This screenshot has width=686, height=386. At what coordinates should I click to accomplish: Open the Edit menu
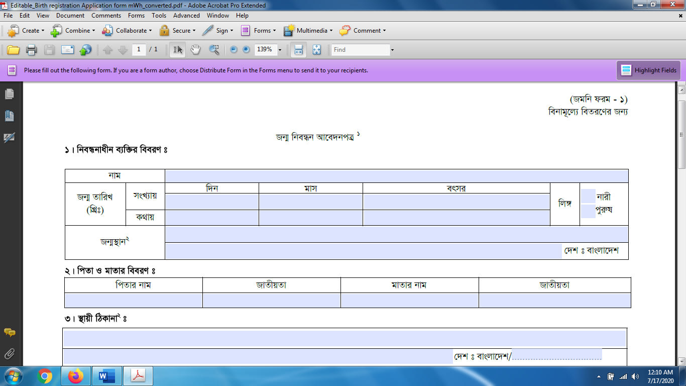25,16
